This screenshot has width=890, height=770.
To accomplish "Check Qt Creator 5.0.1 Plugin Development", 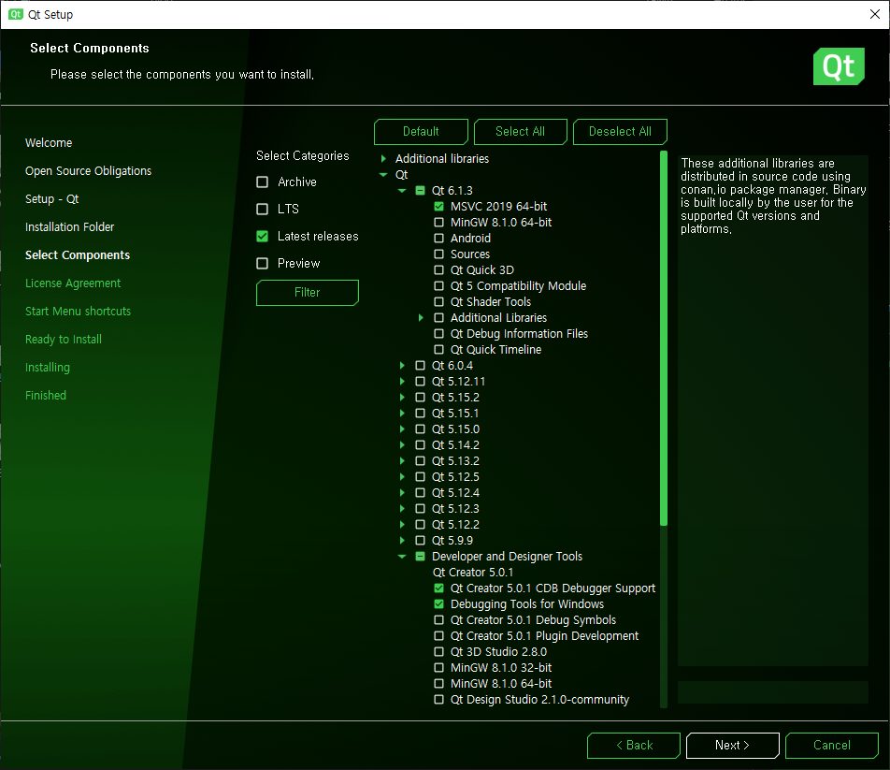I will click(438, 636).
